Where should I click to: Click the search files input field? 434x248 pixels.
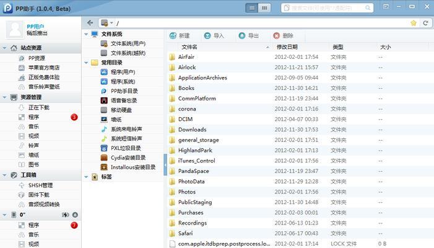327,8
